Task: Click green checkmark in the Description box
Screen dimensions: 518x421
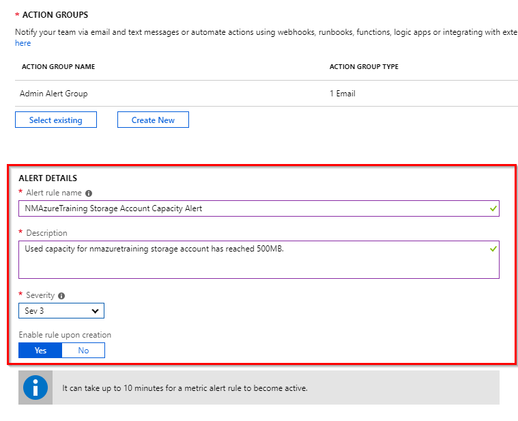Action: (x=493, y=249)
